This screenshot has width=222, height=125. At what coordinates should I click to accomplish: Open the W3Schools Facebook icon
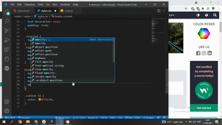tap(198, 53)
